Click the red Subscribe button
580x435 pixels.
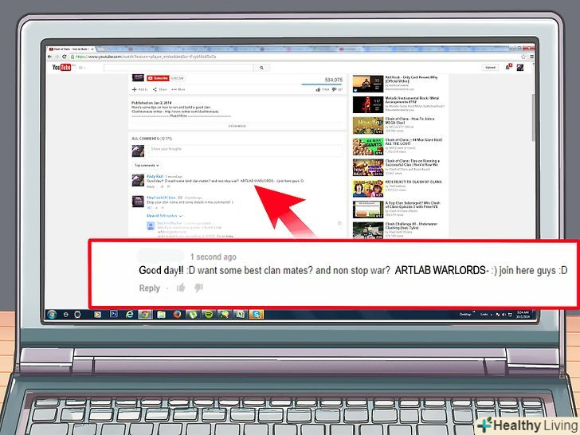[x=158, y=78]
